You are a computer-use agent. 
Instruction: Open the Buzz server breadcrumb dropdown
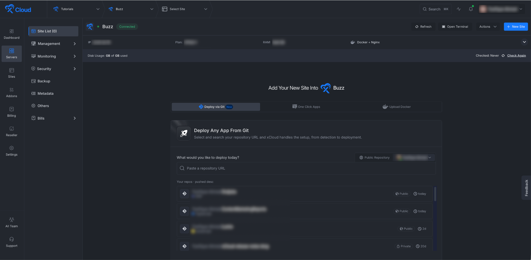coord(131,9)
